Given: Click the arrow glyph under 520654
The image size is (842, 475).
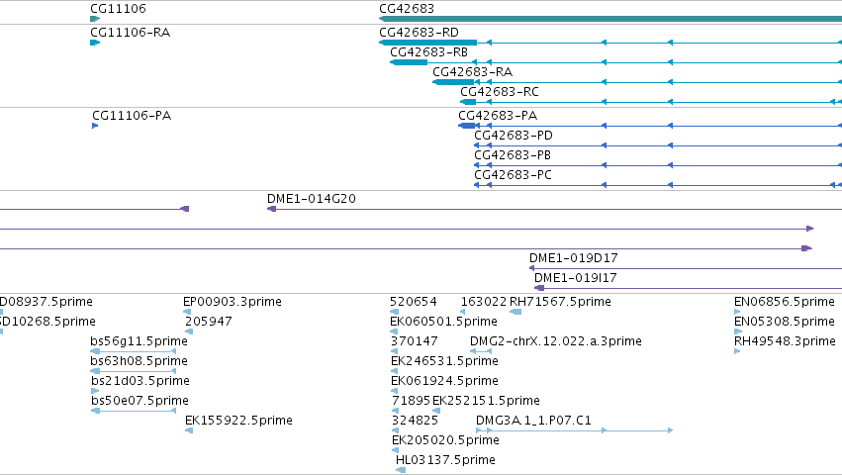Looking at the screenshot, I should click(394, 312).
